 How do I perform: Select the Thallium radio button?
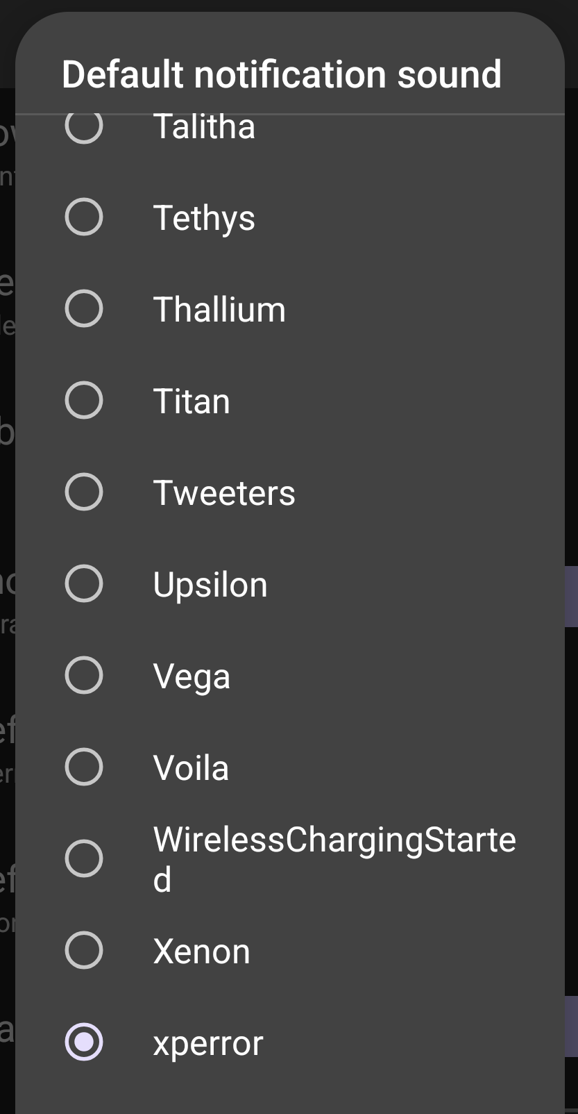(x=84, y=308)
